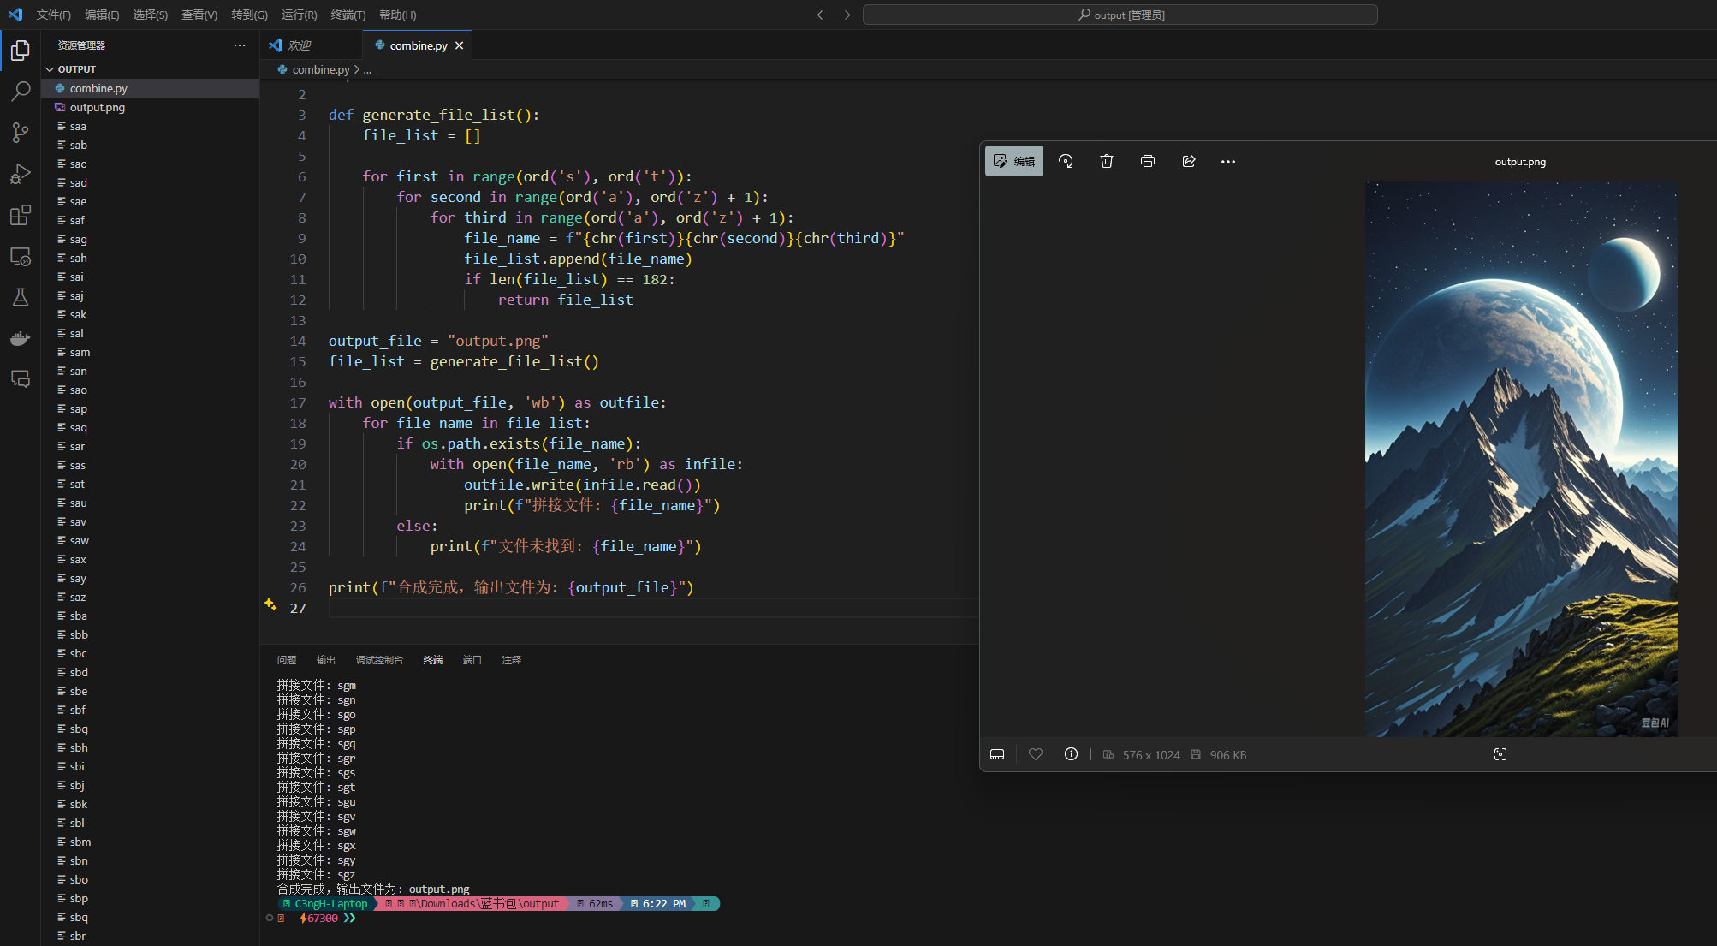1717x946 pixels.
Task: Share the image from the viewer toolbar
Action: click(x=1189, y=161)
